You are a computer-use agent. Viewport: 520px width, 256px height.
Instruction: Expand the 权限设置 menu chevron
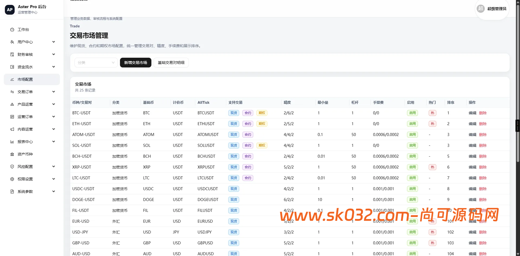click(54, 179)
